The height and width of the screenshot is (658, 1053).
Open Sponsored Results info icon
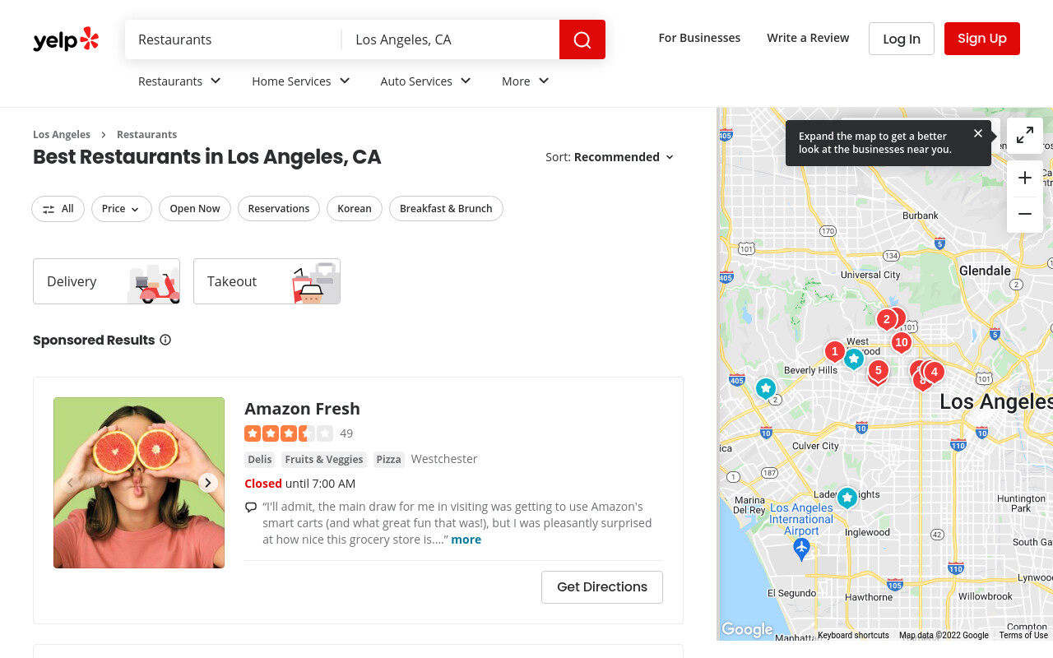pos(165,340)
